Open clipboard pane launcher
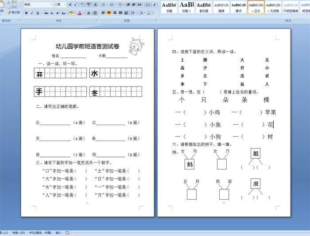Viewport: 310px width, 236px height. tap(19, 20)
